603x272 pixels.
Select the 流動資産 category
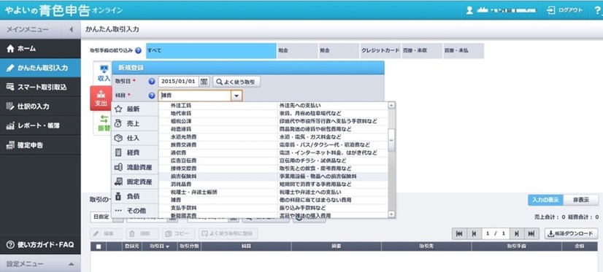pyautogui.click(x=134, y=167)
